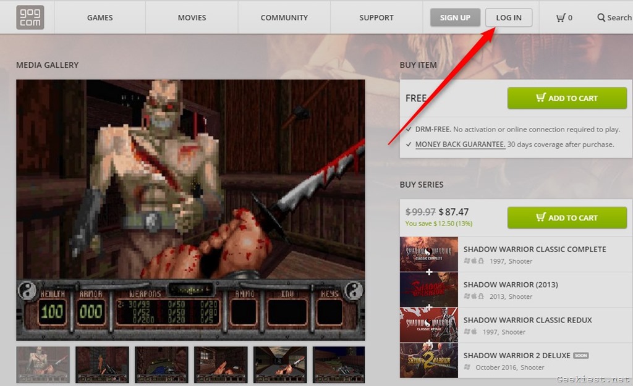Select the last visible gallery thumbnail
The width and height of the screenshot is (633, 386).
[x=339, y=364]
